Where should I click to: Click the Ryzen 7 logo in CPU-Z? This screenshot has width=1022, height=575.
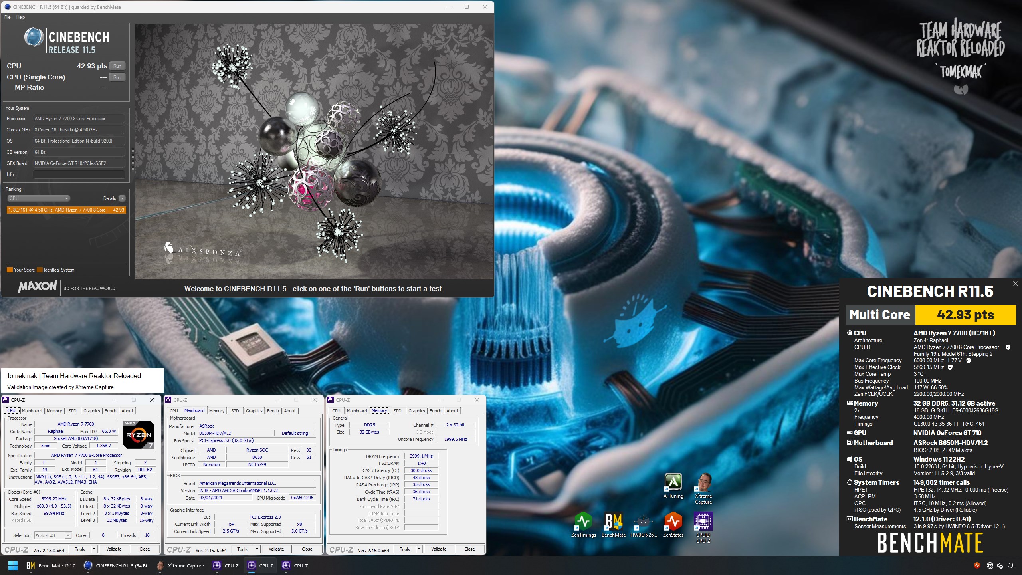[139, 435]
